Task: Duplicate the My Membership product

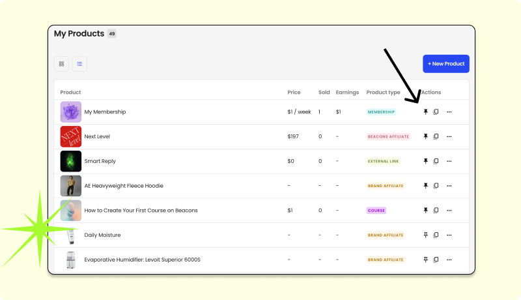Action: click(436, 112)
